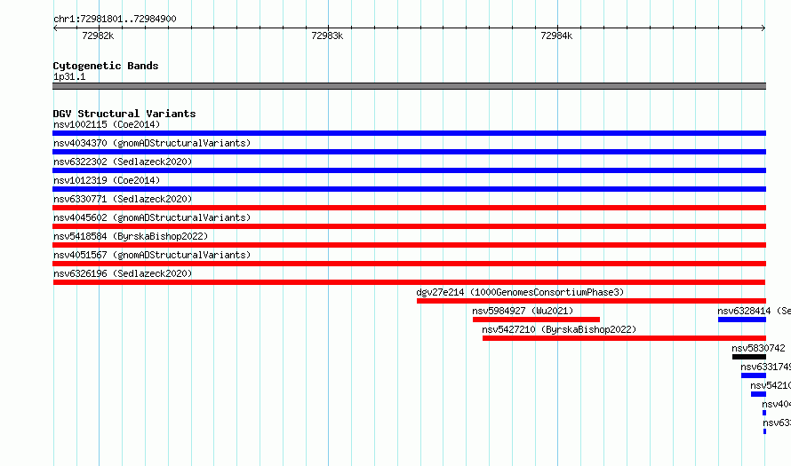
Task: Click the right arrow end of the ruler
Action: [x=763, y=28]
